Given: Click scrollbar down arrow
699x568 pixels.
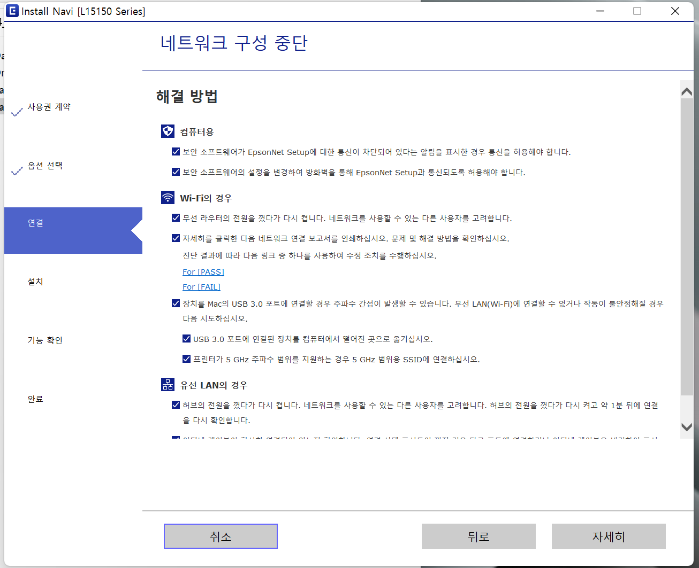Looking at the screenshot, I should point(687,427).
